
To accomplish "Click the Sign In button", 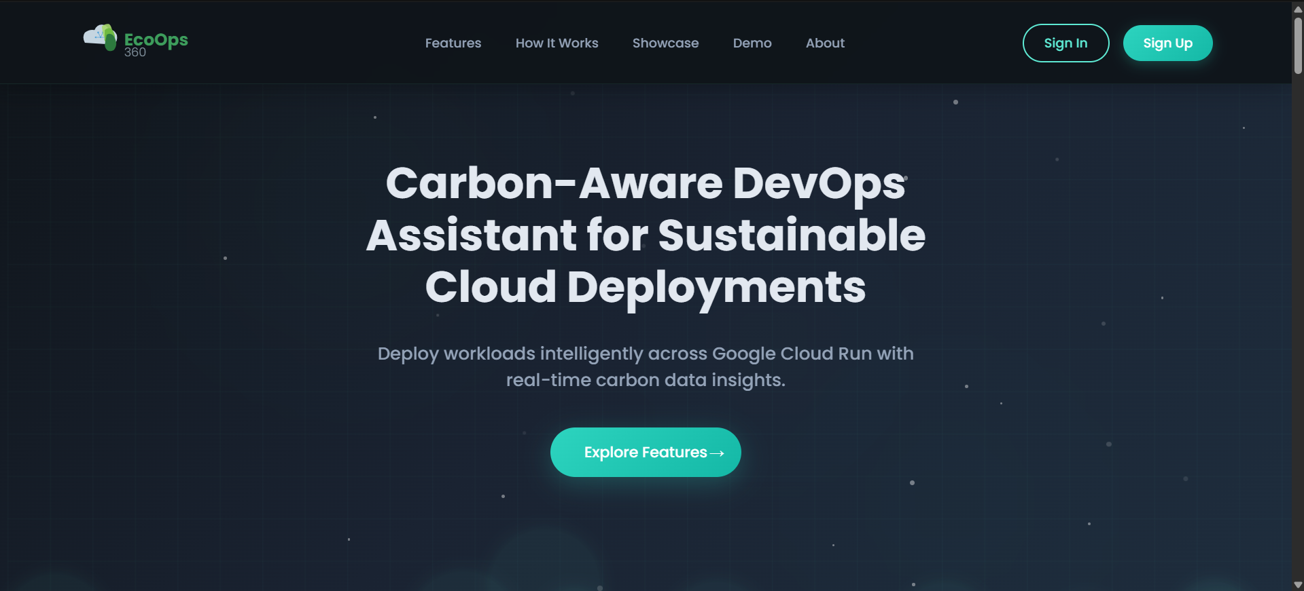I will (1065, 43).
